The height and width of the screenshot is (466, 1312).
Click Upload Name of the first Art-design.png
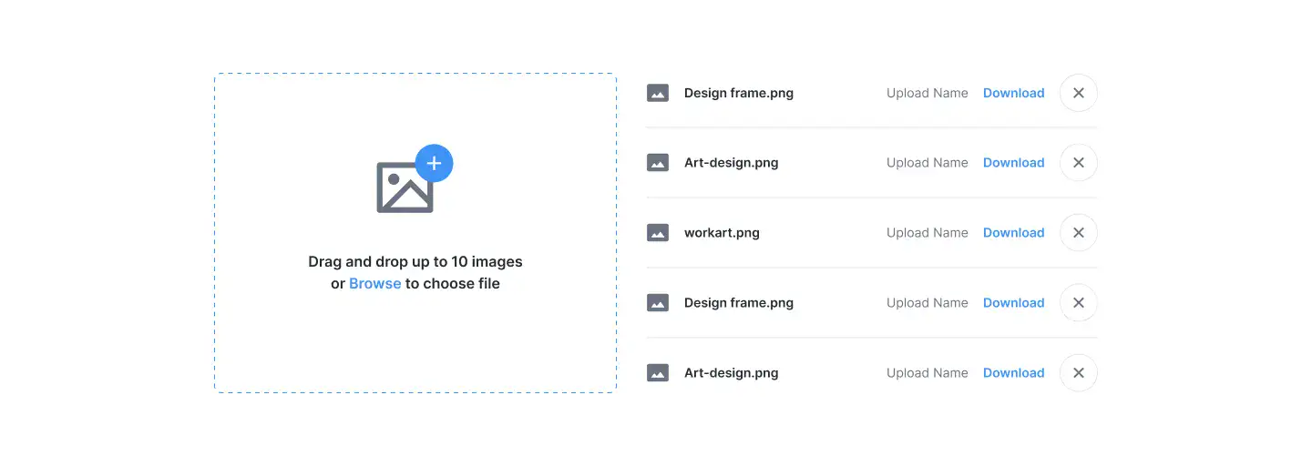pyautogui.click(x=928, y=163)
